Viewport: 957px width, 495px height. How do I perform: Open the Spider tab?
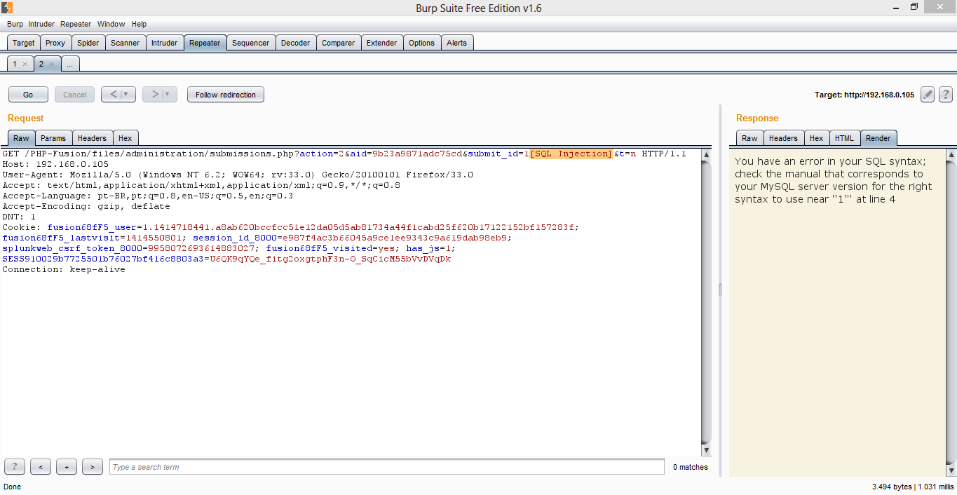[x=88, y=43]
